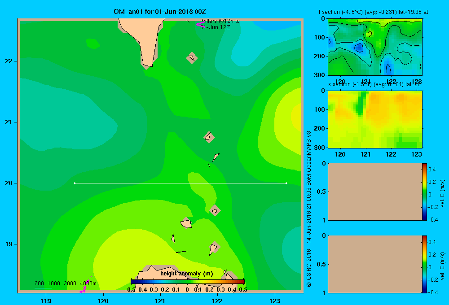
Task: Click the 0.5 tick label of height anomaly bar
Action: [243, 290]
